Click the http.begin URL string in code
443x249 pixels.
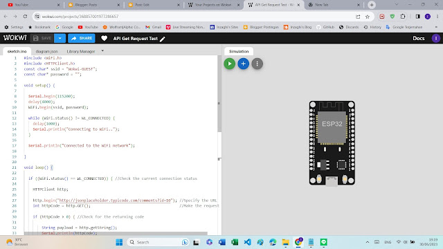point(115,201)
